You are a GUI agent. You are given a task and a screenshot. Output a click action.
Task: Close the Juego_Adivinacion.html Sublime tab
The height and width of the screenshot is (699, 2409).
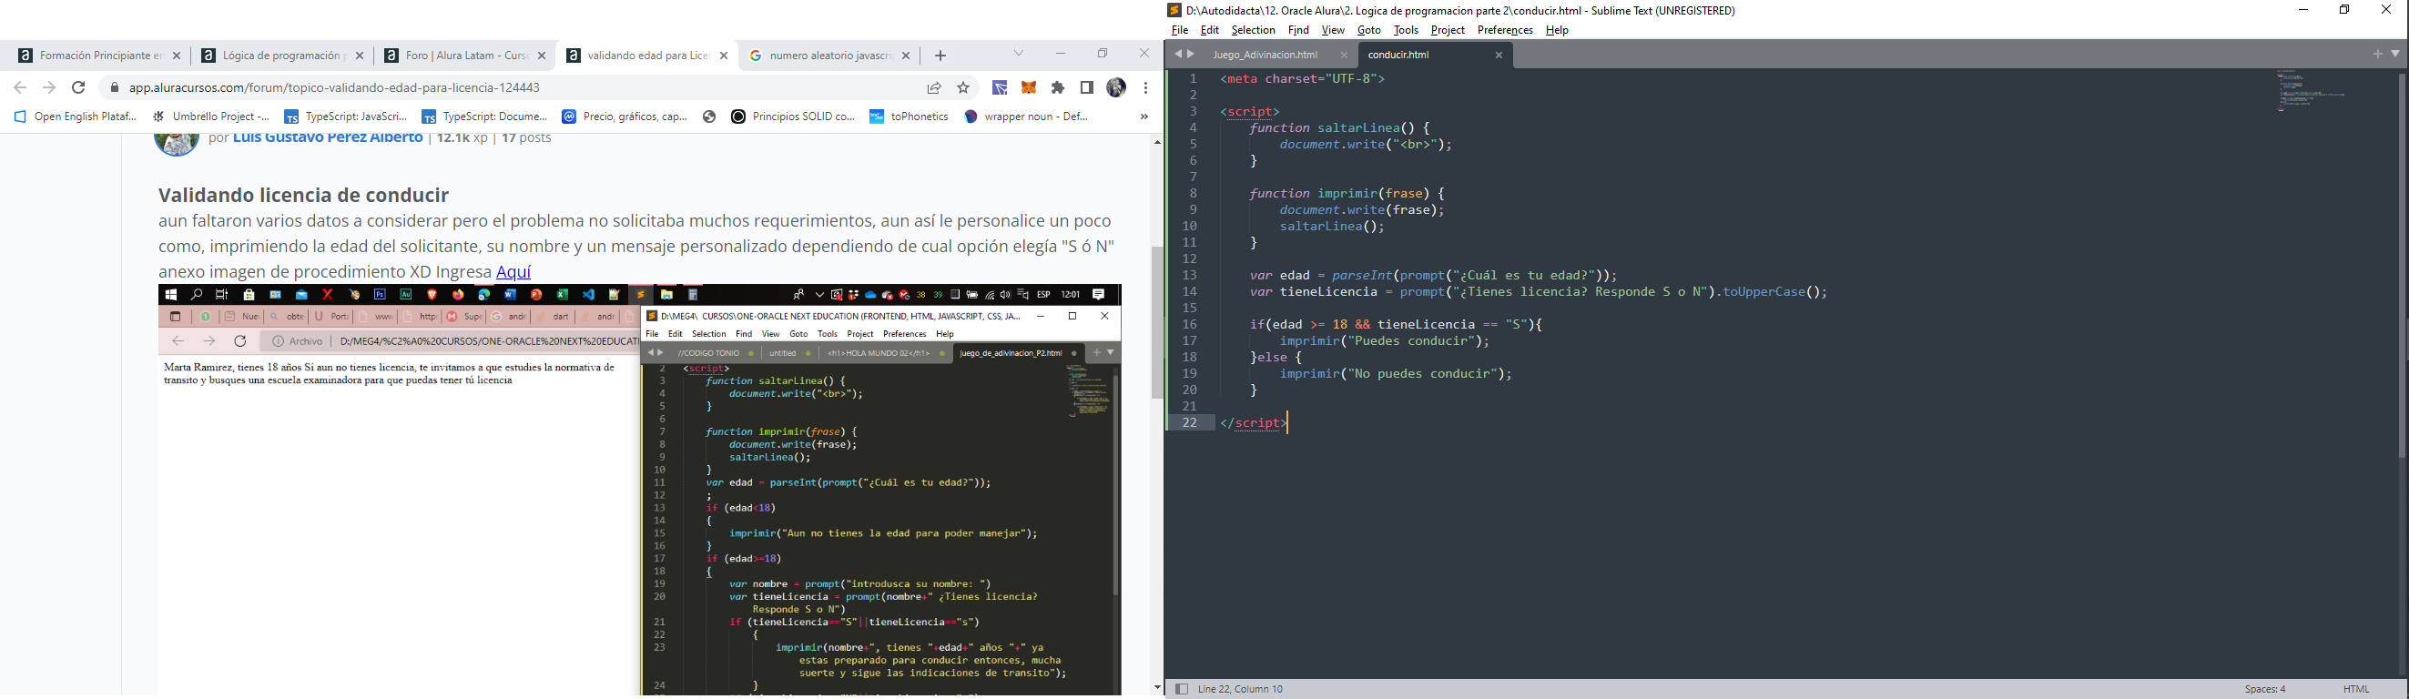[1344, 56]
